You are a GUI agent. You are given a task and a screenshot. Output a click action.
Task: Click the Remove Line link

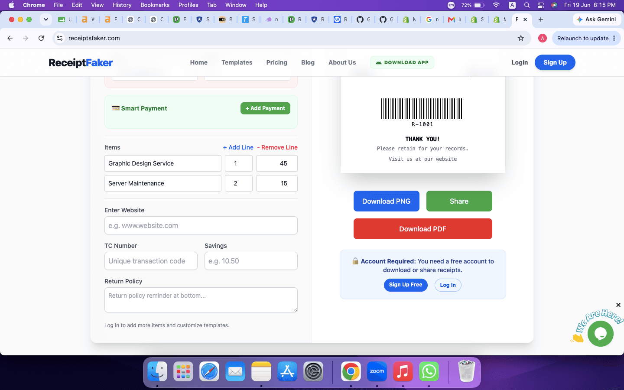277,147
